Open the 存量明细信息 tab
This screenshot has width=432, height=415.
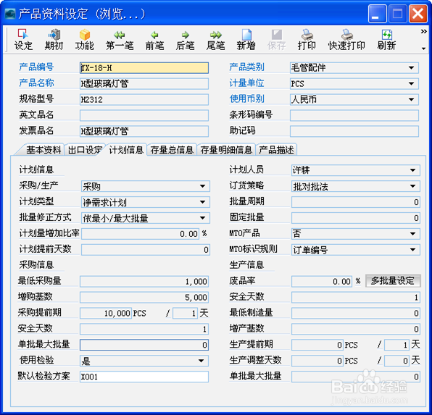pyautogui.click(x=226, y=150)
